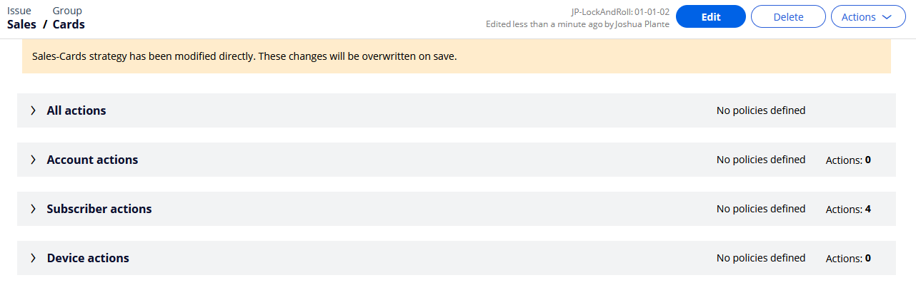The width and height of the screenshot is (916, 295).
Task: Select the 'All actions' section title
Action: pos(76,110)
